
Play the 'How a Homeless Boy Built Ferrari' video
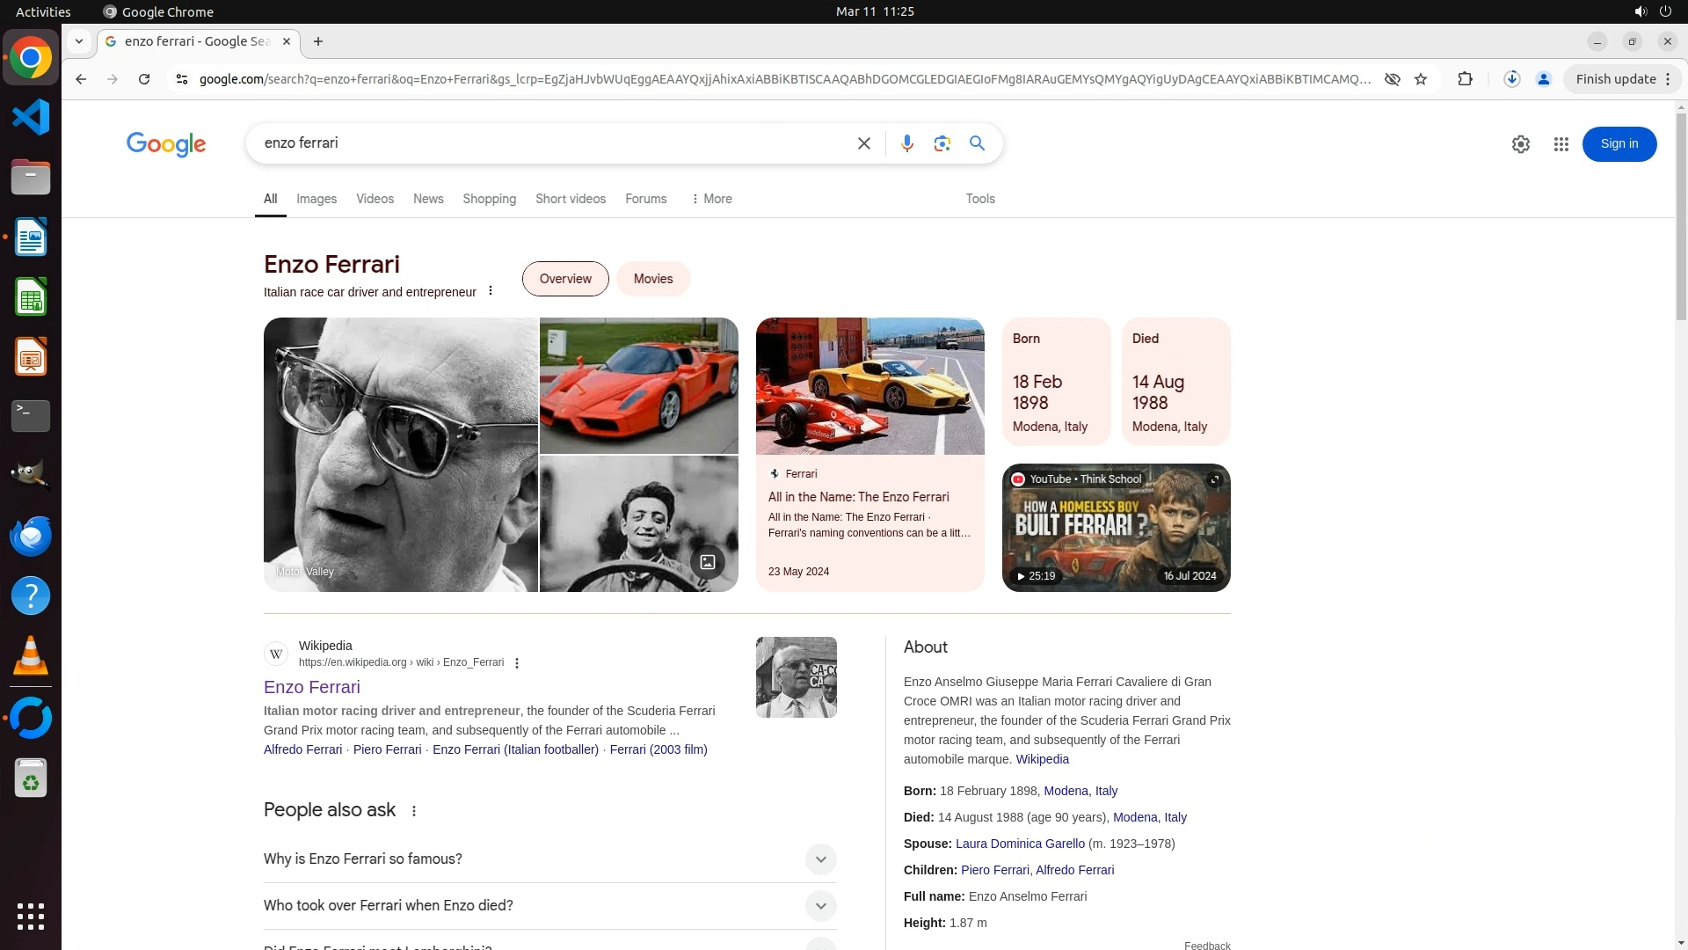[x=1116, y=528]
